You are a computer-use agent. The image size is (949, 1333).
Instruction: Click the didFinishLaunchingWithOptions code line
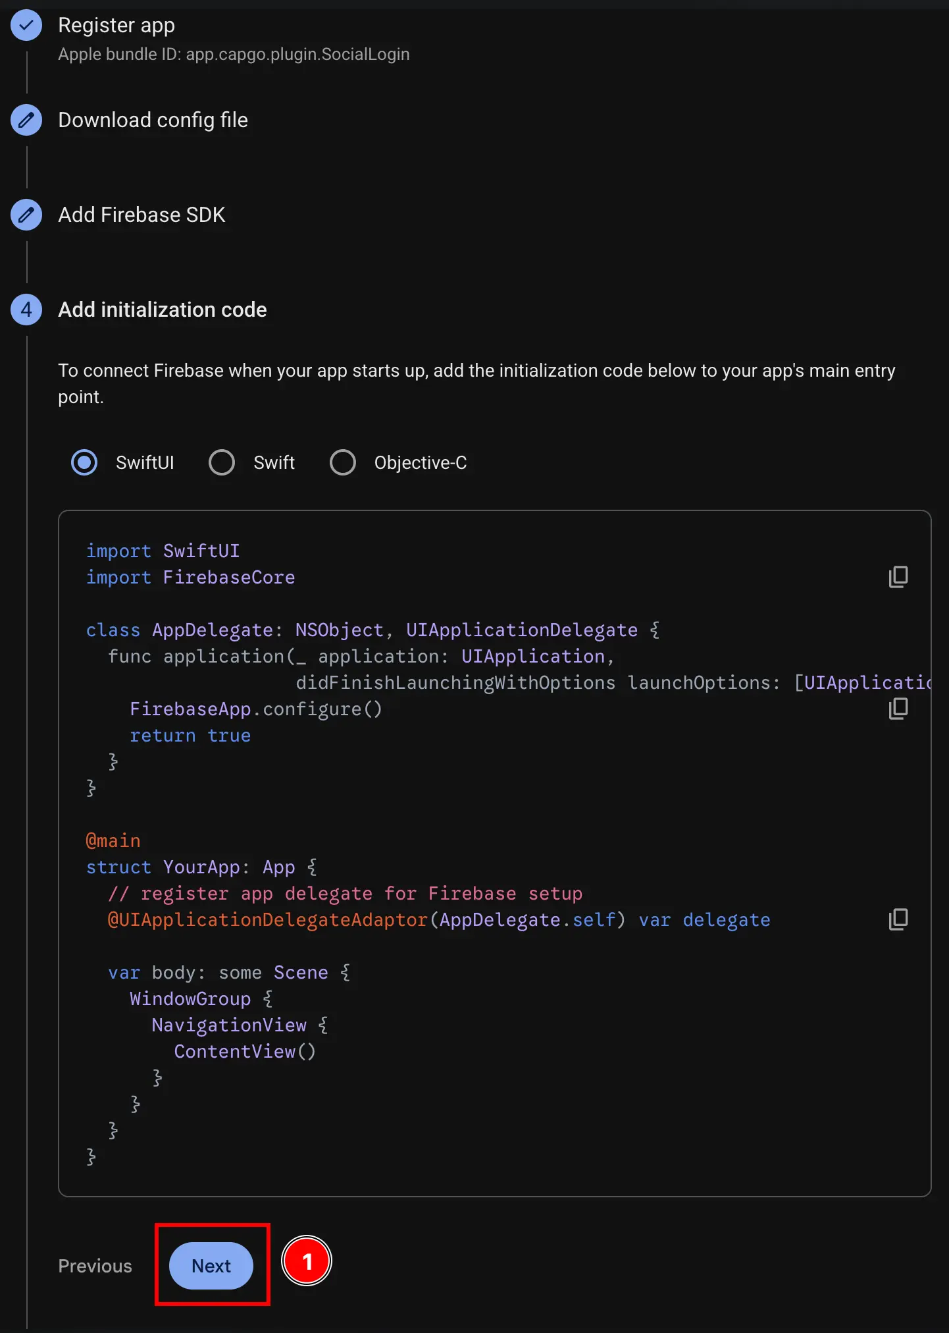pyautogui.click(x=613, y=683)
